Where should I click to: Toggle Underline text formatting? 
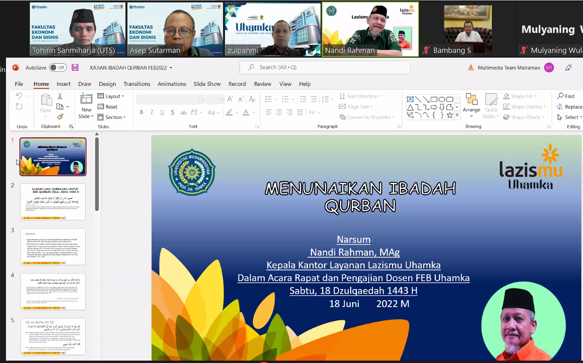pyautogui.click(x=162, y=113)
